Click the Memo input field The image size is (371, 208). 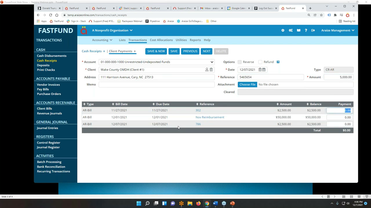click(x=157, y=84)
